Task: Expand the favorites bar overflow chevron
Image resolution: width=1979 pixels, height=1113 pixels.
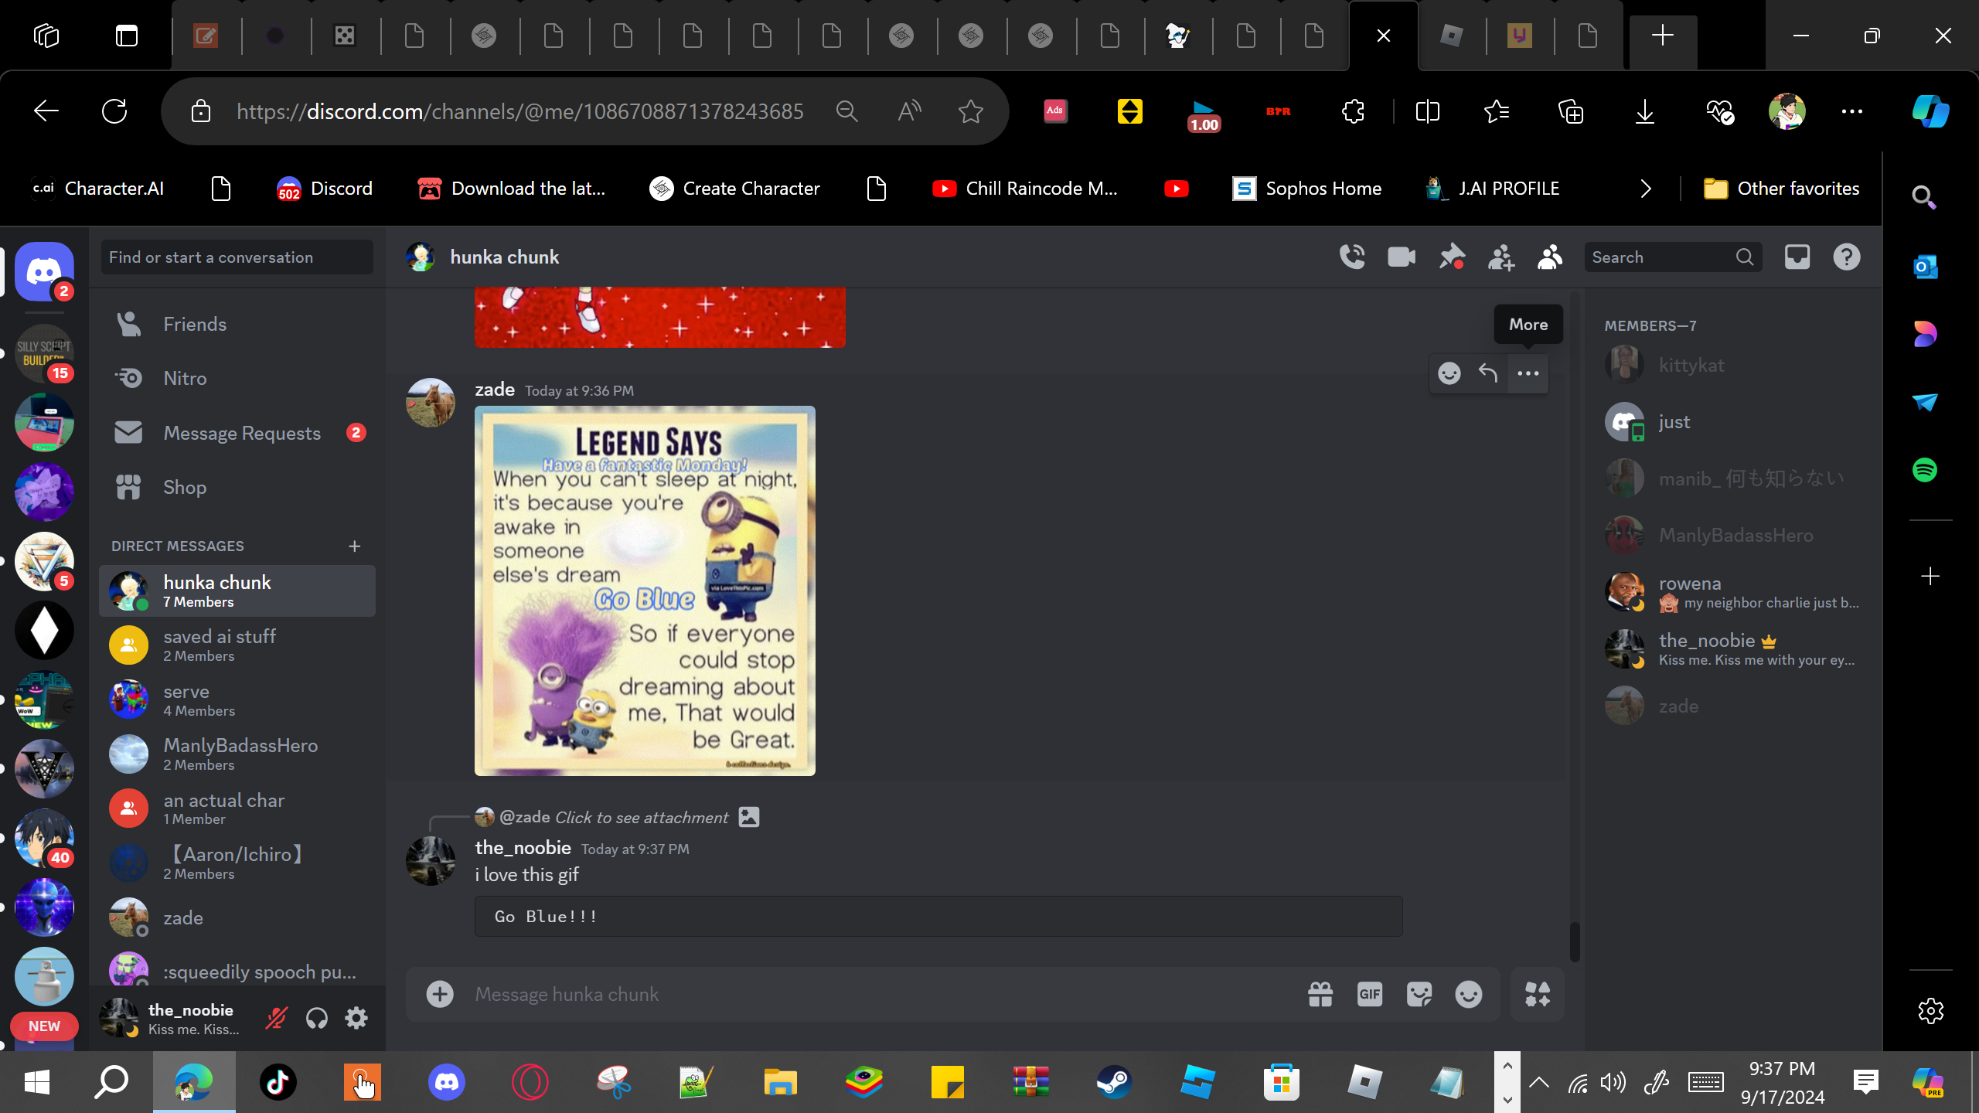Action: click(x=1646, y=189)
